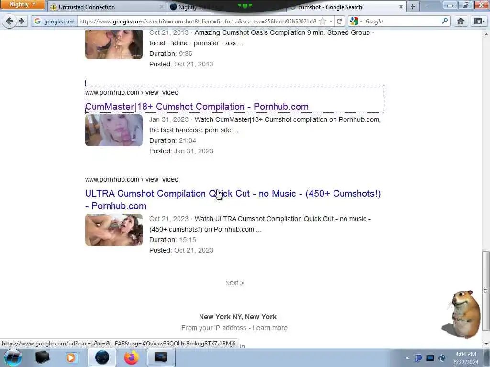490x367 pixels.
Task: Click inside the Google search box in toolbar
Action: (x=402, y=21)
